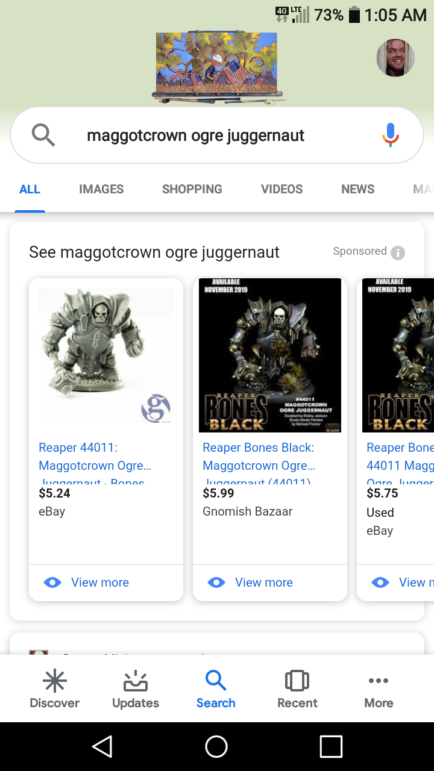434x771 pixels.
Task: Tap the Android recent apps square button
Action: pyautogui.click(x=331, y=747)
